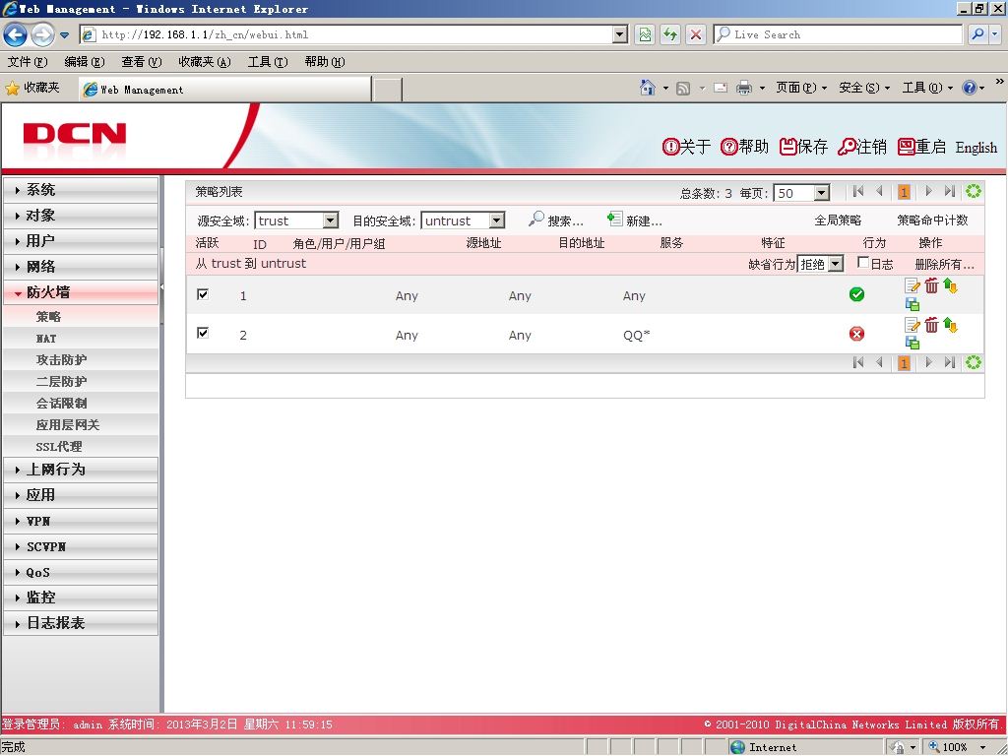Toggle active checkbox for policy 1
Screen dimensions: 1008x756
pyautogui.click(x=203, y=293)
